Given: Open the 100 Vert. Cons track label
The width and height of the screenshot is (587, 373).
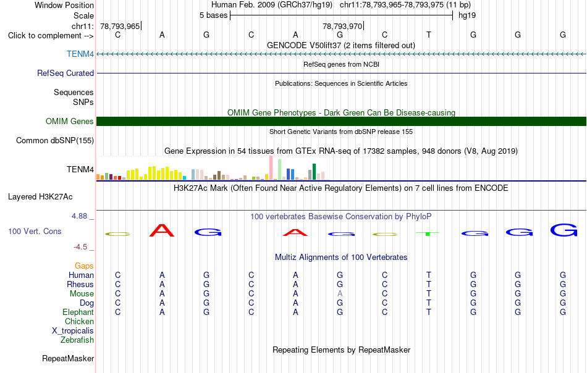Looking at the screenshot, I should [35, 231].
